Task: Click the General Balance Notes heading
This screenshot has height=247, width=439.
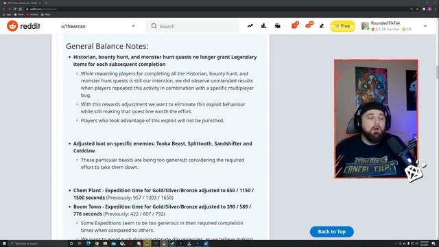Action: [x=107, y=46]
